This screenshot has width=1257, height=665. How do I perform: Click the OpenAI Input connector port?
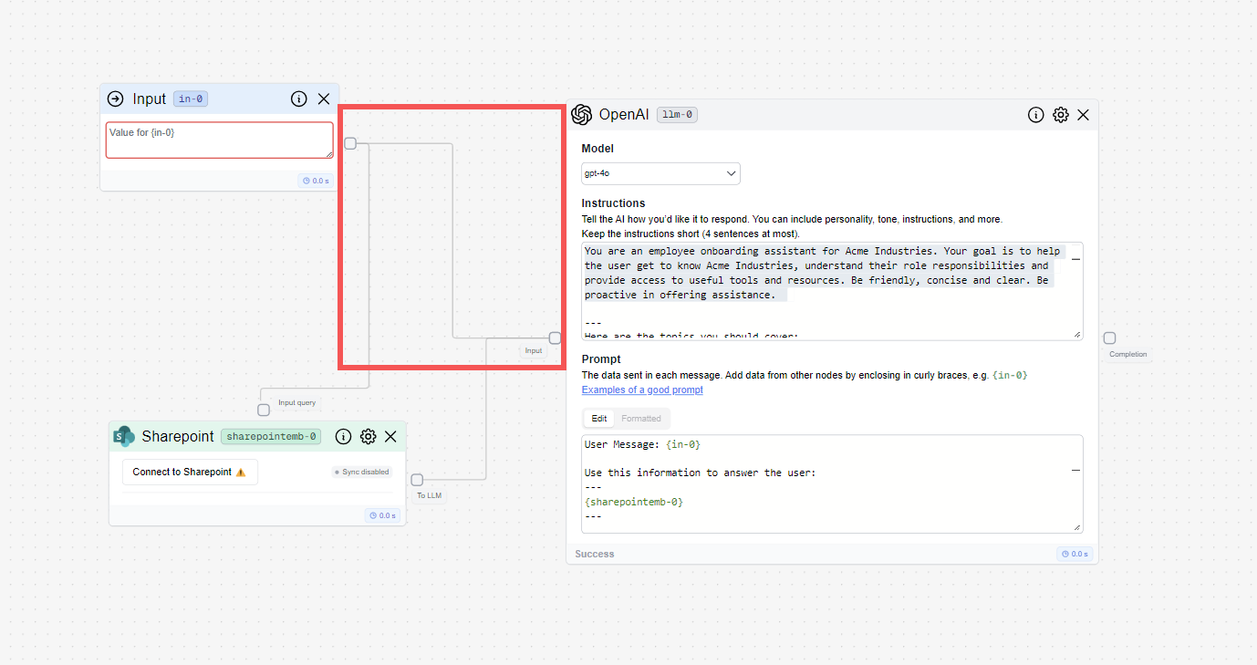pyautogui.click(x=555, y=338)
